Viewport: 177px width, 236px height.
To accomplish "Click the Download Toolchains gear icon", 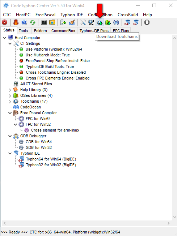I will pyautogui.click(x=100, y=22).
